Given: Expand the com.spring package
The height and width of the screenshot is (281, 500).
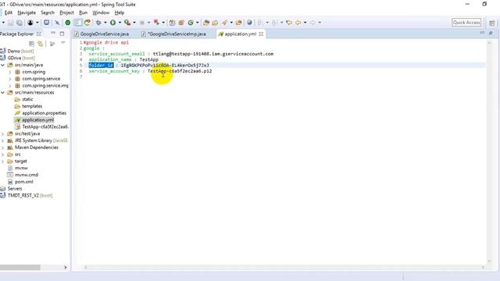Looking at the screenshot, I should pos(10,72).
